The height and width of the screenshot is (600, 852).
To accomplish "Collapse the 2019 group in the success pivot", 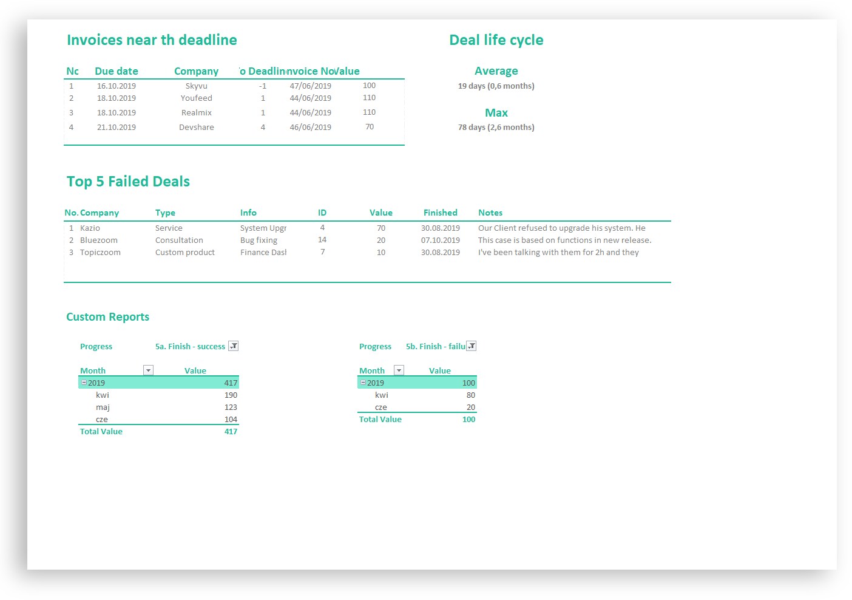I will click(x=83, y=383).
